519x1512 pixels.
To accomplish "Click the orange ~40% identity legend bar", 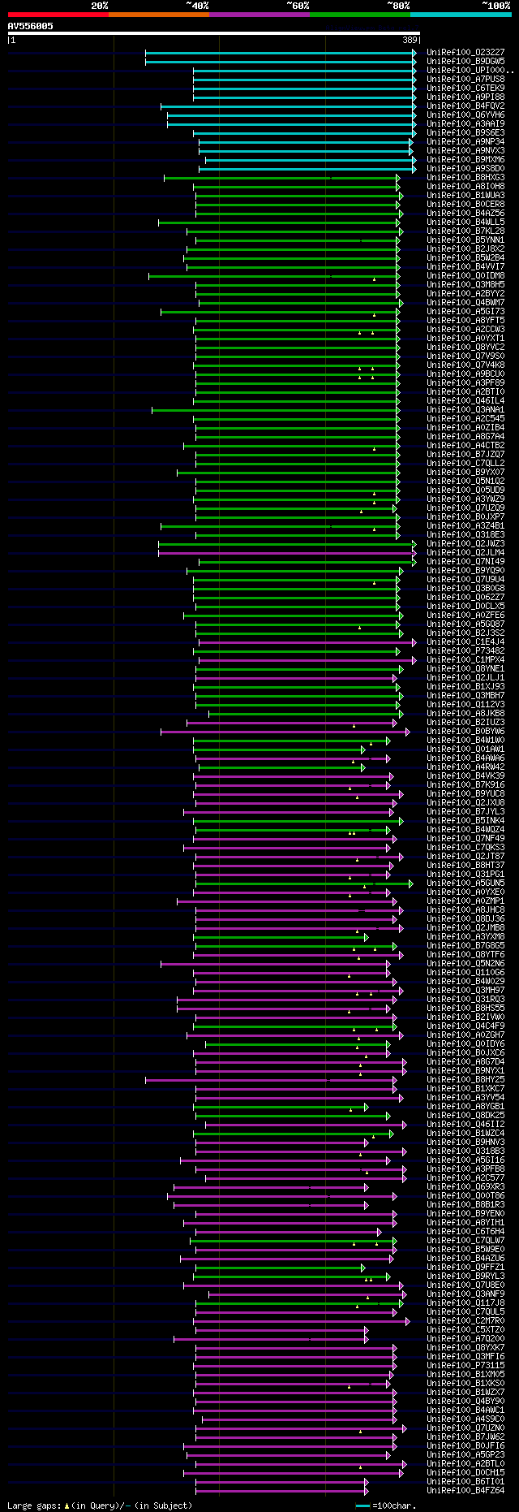I will point(159,15).
